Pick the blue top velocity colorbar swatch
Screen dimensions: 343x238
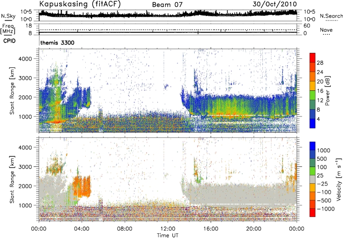(313, 146)
